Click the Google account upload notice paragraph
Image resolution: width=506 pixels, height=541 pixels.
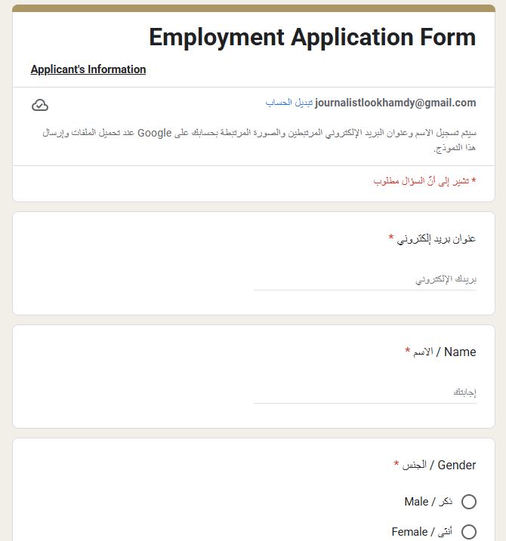[259, 140]
